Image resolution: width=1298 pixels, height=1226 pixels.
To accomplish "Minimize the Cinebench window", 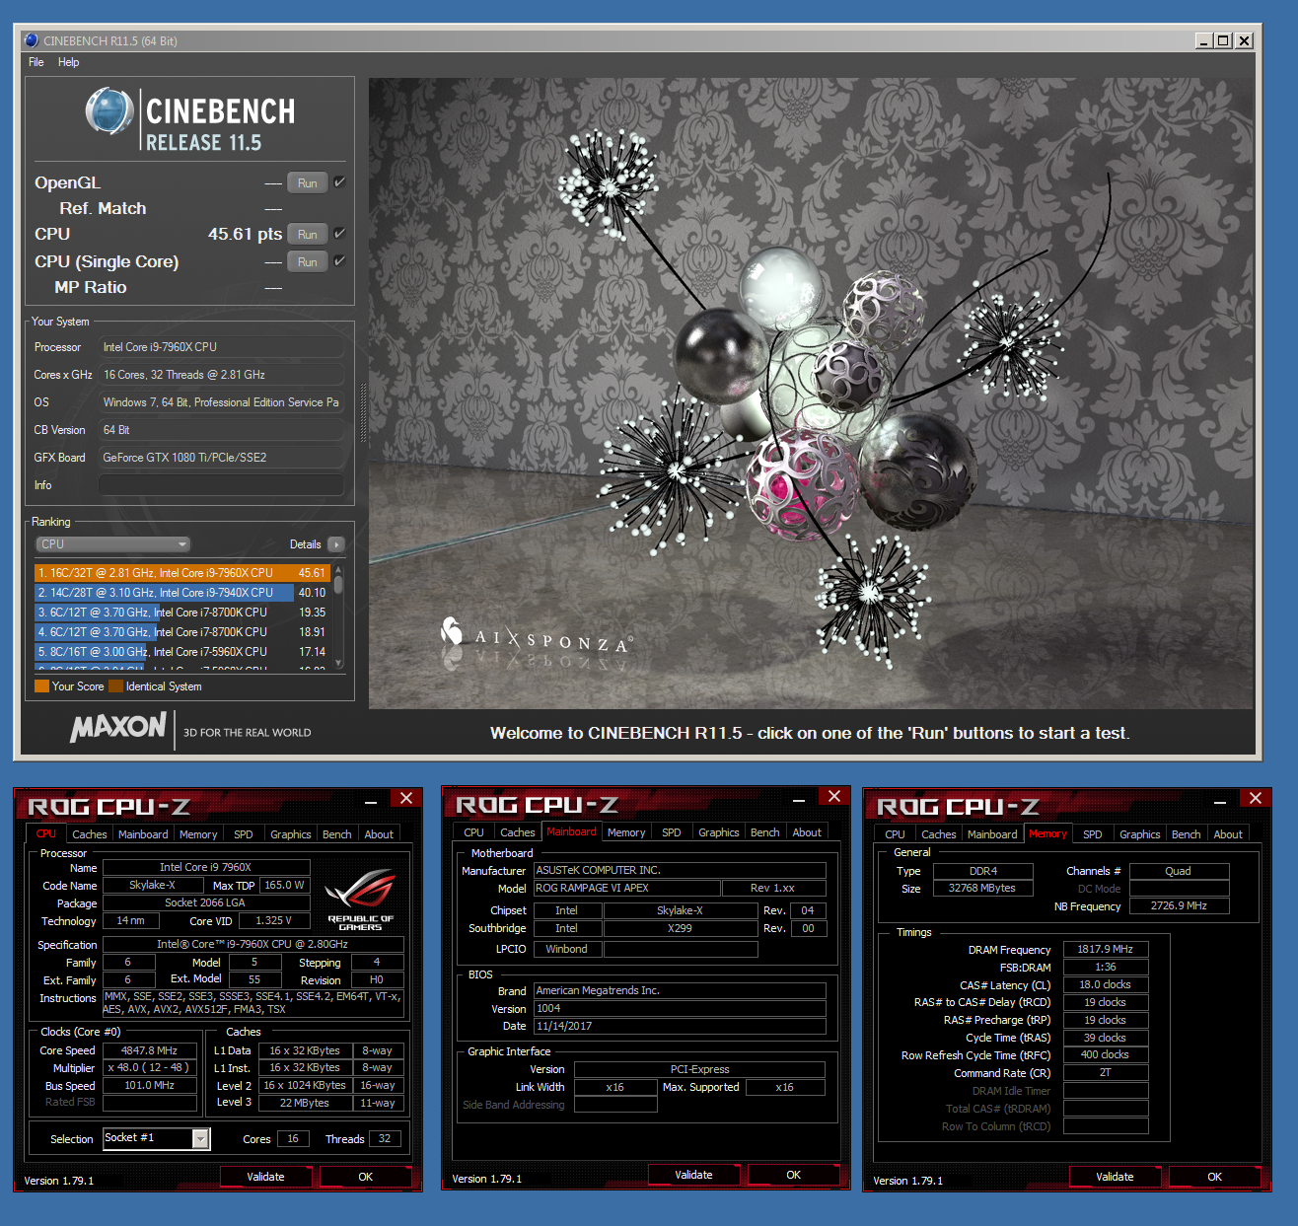I will tap(1204, 40).
